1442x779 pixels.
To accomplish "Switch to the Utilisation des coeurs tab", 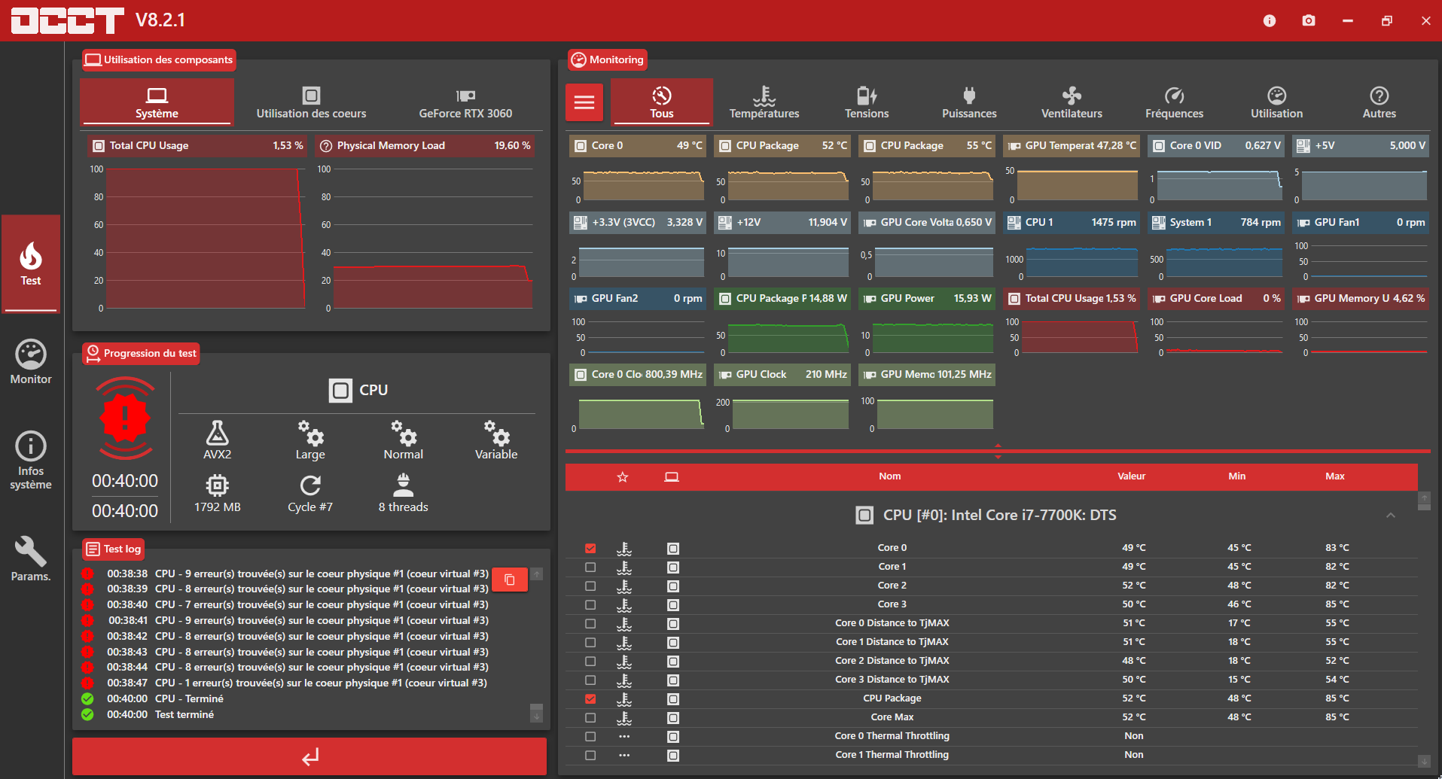I will click(x=311, y=102).
